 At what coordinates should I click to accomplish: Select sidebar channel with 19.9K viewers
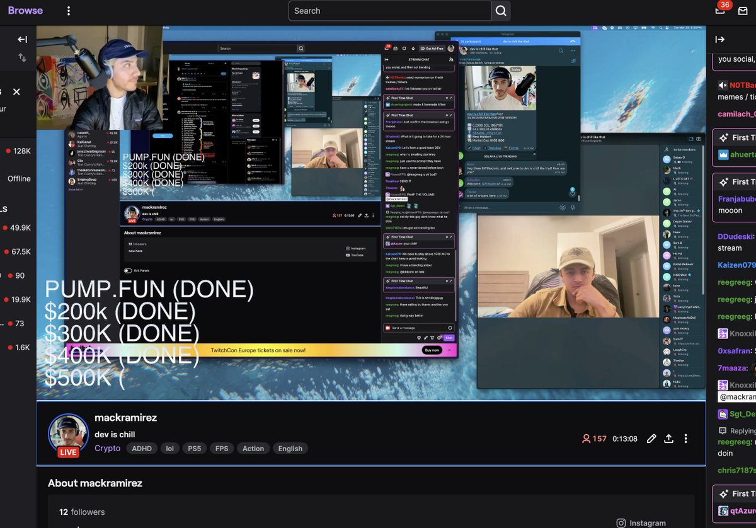click(x=18, y=300)
